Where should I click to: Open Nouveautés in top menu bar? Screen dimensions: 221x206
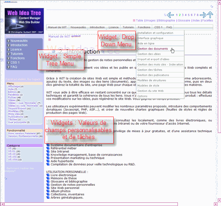tap(78, 27)
